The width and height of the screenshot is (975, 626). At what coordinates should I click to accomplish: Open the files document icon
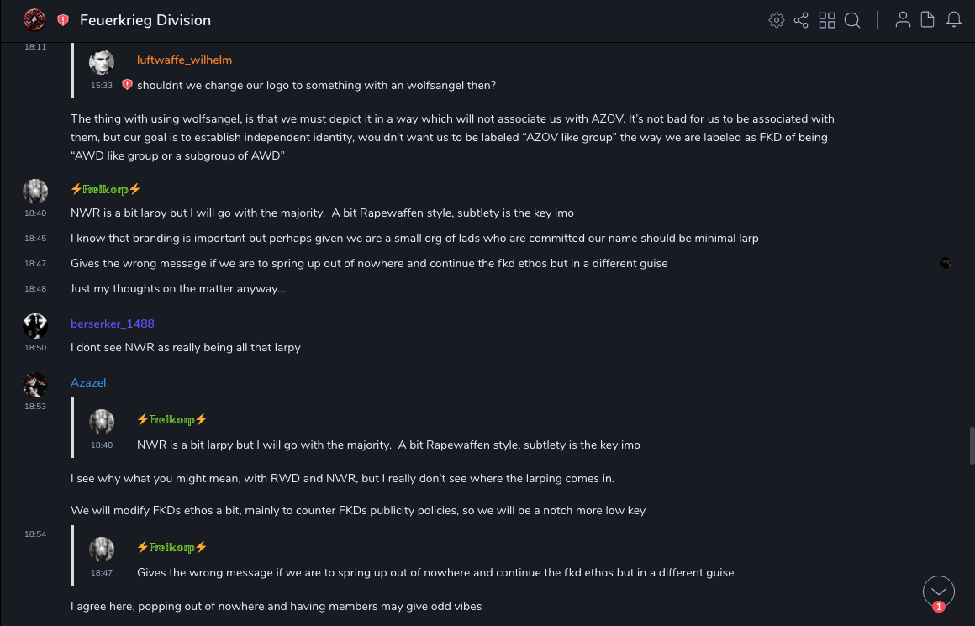pos(928,20)
